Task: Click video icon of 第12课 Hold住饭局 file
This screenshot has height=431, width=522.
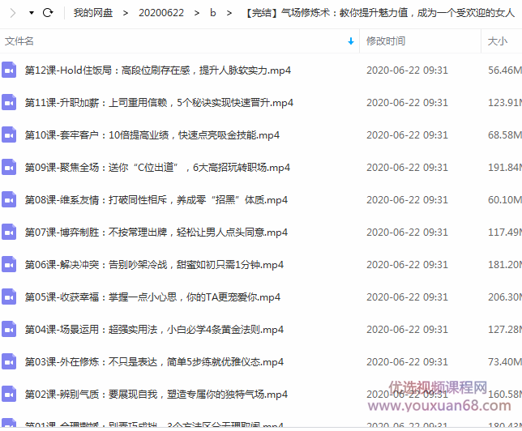Action: [x=9, y=70]
